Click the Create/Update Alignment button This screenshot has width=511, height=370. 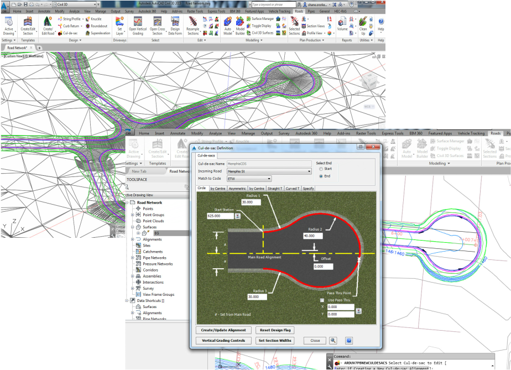[223, 330]
